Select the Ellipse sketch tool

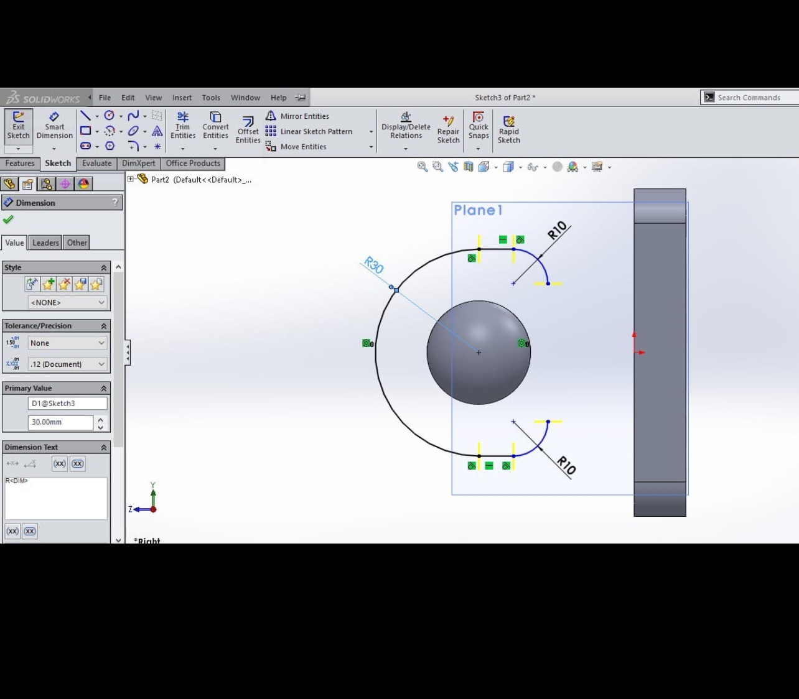pos(133,131)
